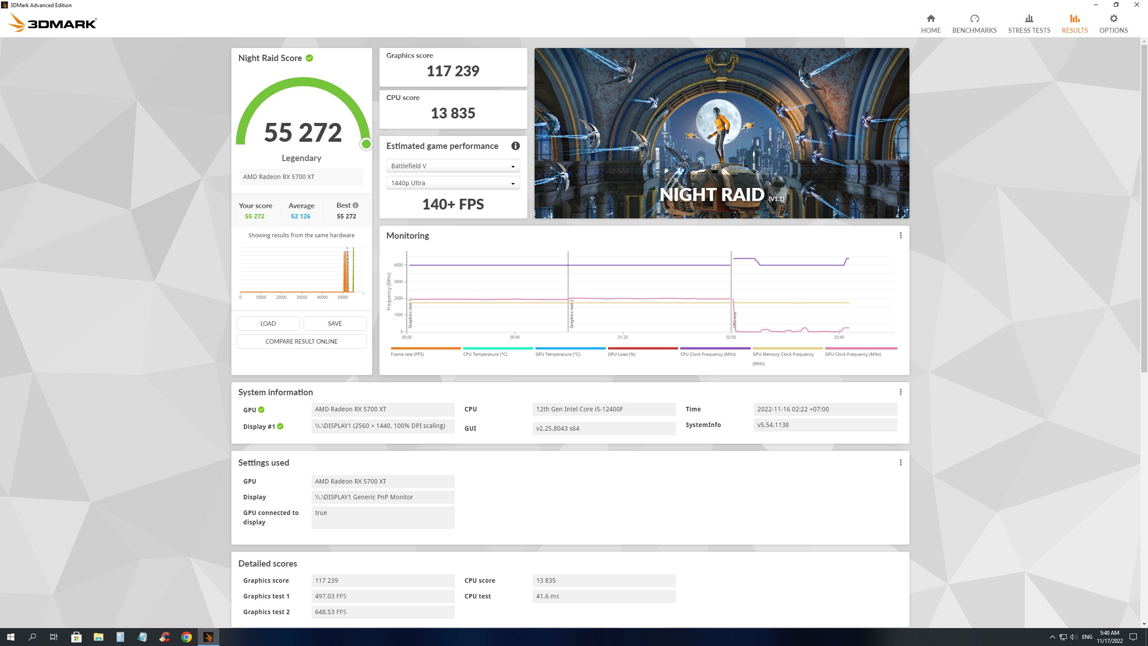Click the ENG language indicator
Viewport: 1148px width, 646px height.
(1087, 637)
